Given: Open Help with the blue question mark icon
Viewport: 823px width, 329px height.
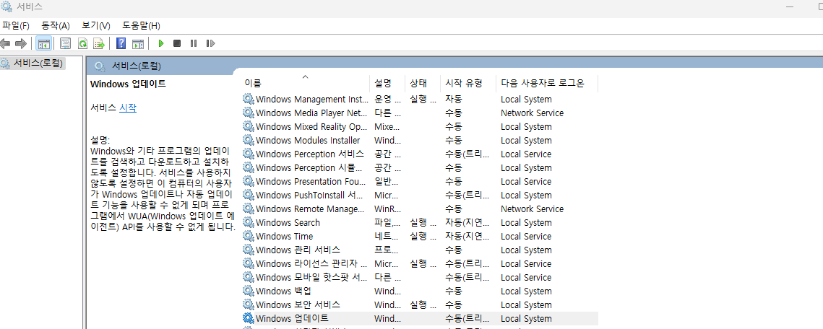Looking at the screenshot, I should coord(121,43).
